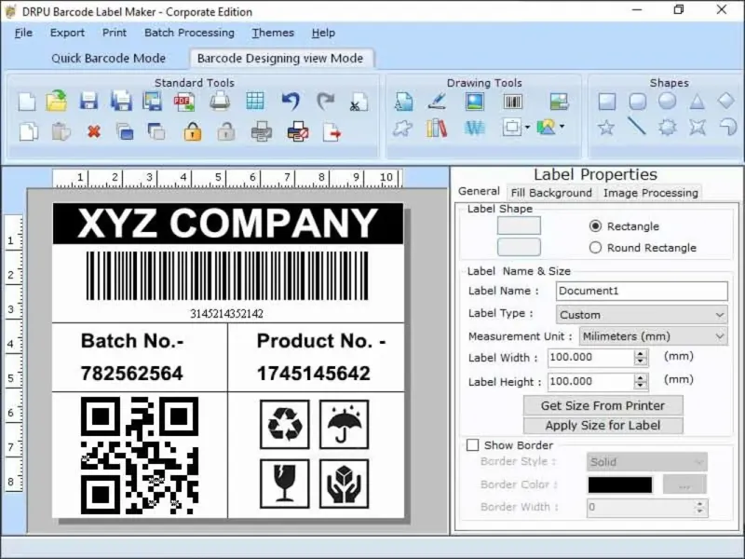Switch to Quick Barcode Mode tab
Screen dimensions: 745x559
[x=108, y=58]
